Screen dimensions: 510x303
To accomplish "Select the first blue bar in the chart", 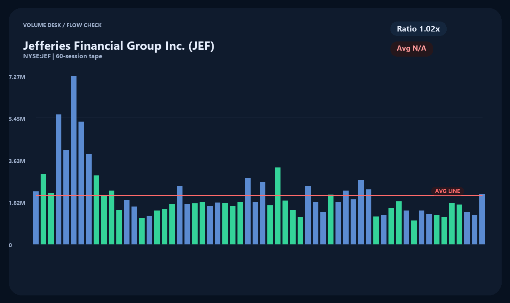I will [36, 218].
